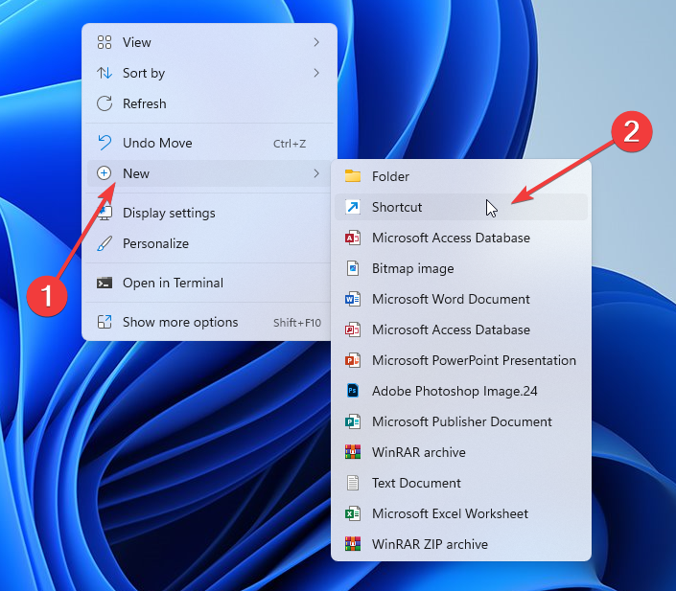The image size is (676, 591).
Task: Expand the Sort by submenu chevron
Action: [316, 73]
